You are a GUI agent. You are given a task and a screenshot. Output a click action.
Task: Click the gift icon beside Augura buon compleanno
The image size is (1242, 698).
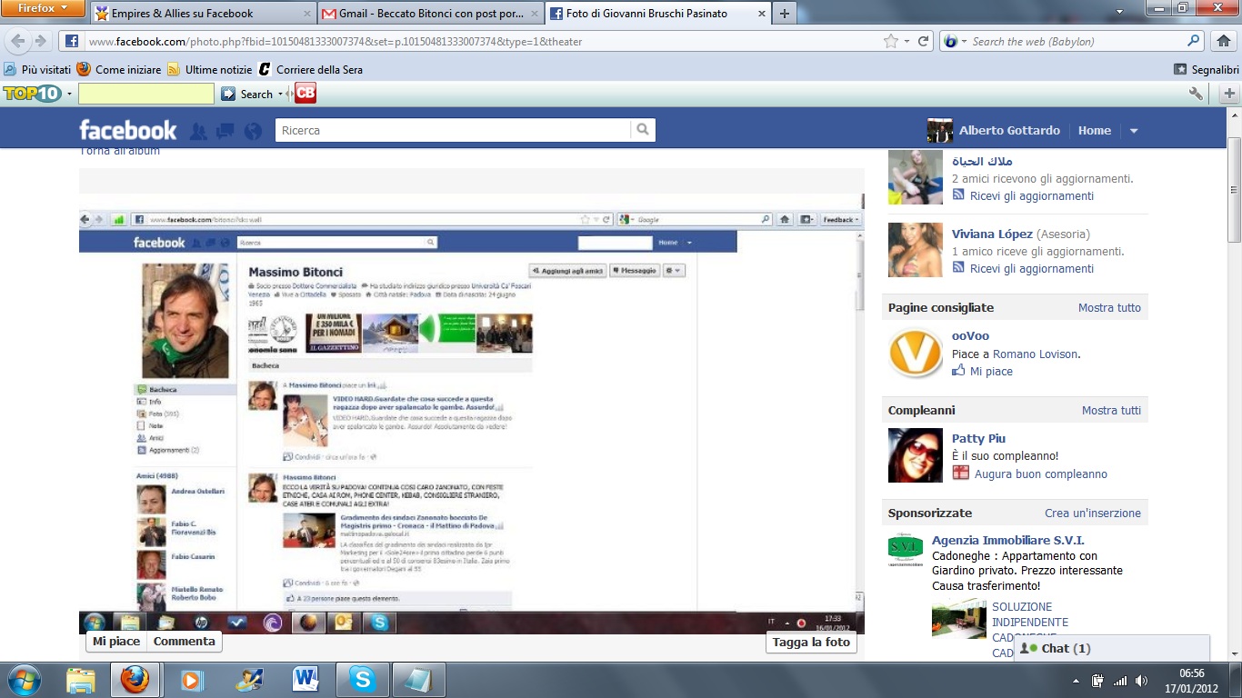(x=960, y=474)
